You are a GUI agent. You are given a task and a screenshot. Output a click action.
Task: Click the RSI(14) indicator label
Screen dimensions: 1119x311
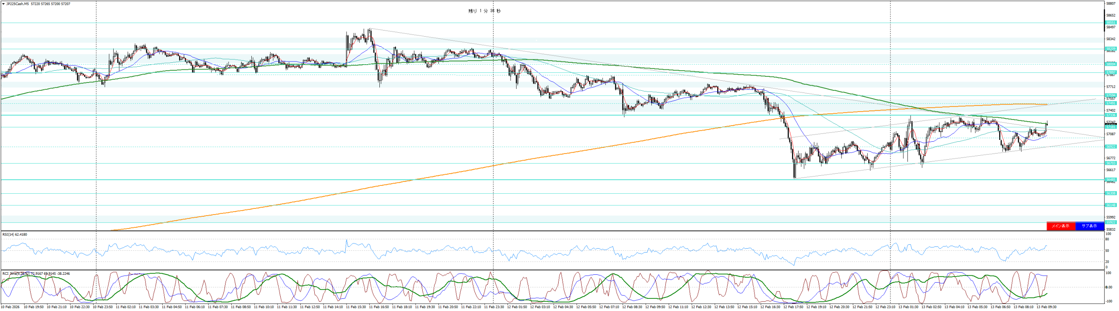coord(14,235)
